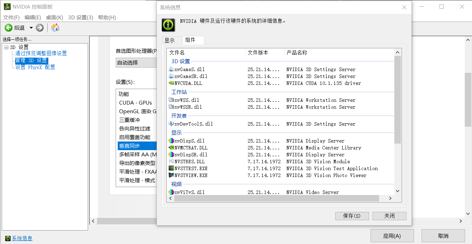Select the 各向异性过滤 setting row
The width and height of the screenshot is (472, 244).
[x=137, y=128]
